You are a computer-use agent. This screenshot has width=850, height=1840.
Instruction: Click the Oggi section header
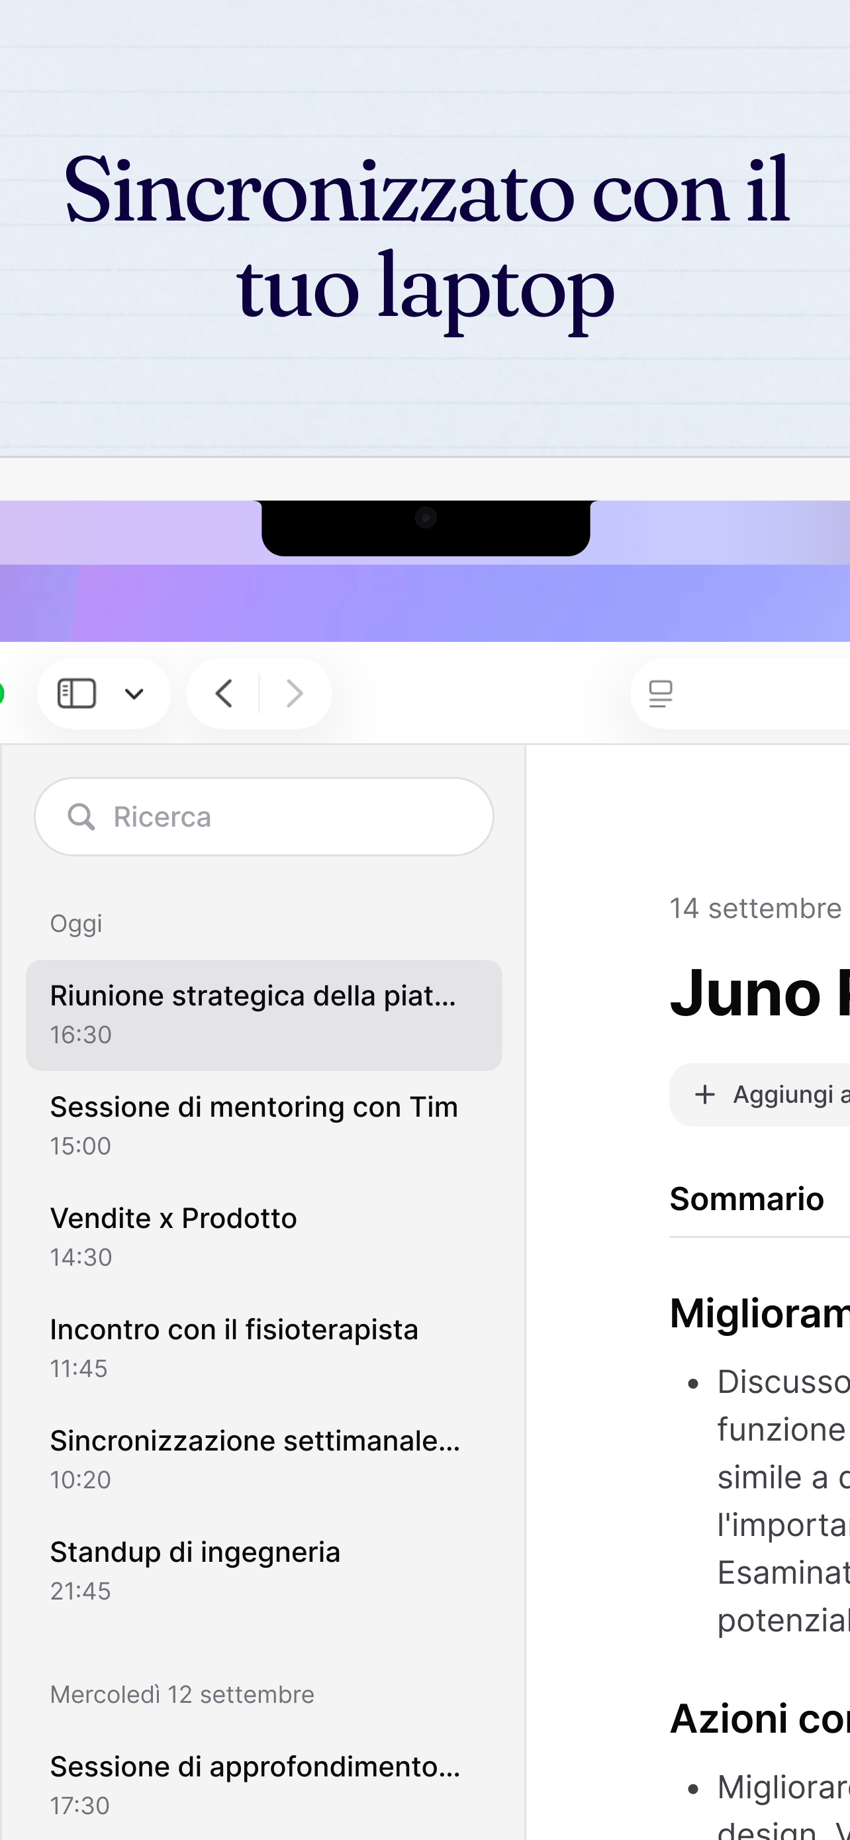(x=75, y=923)
